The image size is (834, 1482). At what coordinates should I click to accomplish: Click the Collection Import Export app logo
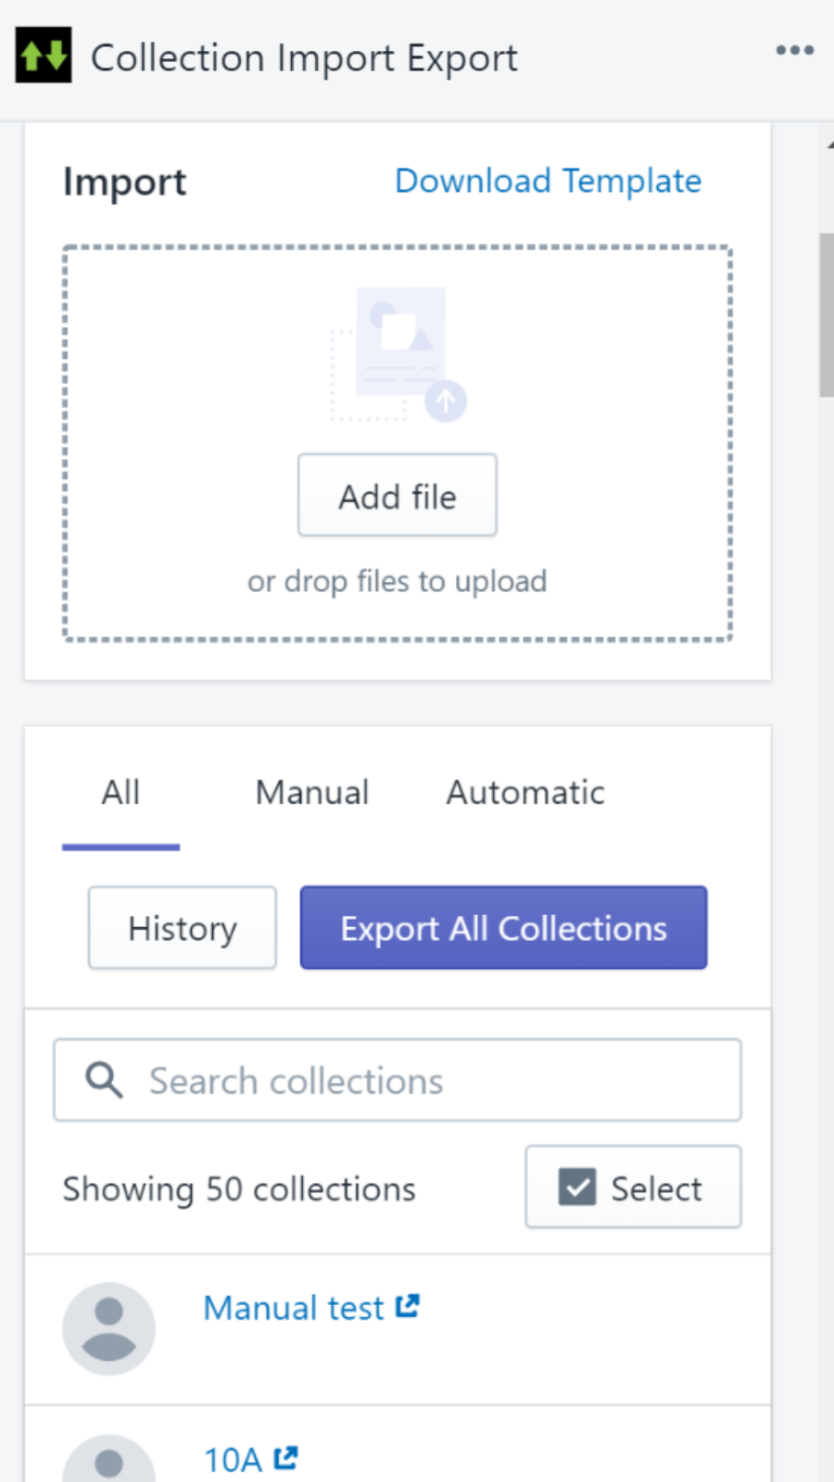click(x=44, y=56)
